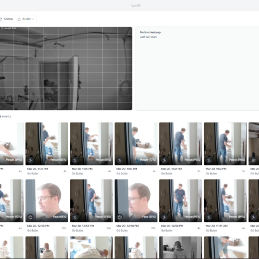Open the 1:03 PM Person (72%) thumbnail
The image size is (259, 259).
(x=136, y=144)
